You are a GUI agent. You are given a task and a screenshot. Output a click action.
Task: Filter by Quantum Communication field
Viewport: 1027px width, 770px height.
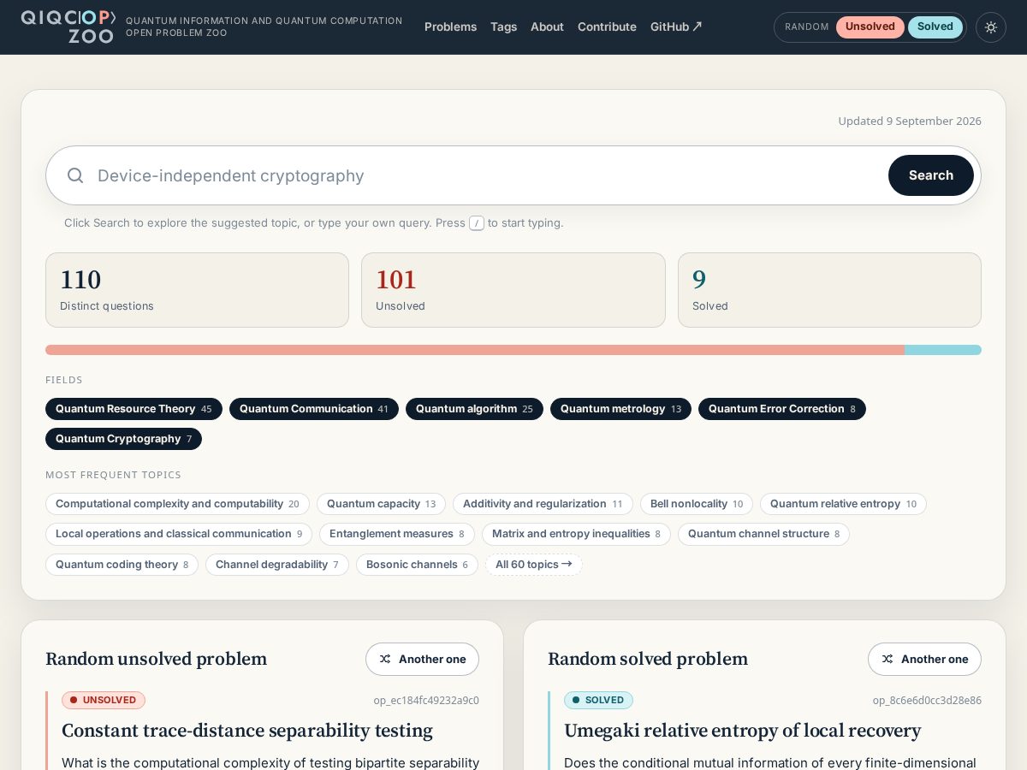(313, 409)
